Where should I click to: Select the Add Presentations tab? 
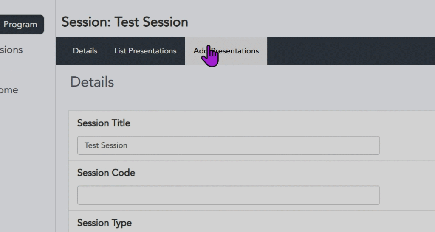(226, 51)
